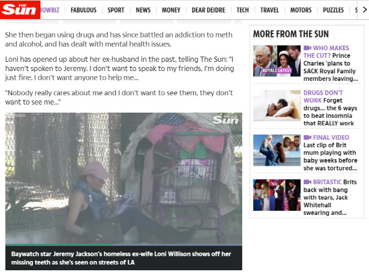The width and height of the screenshot is (369, 272).
Task: Click the 'MORE FROM THE SUN' heading
Action: [291, 34]
